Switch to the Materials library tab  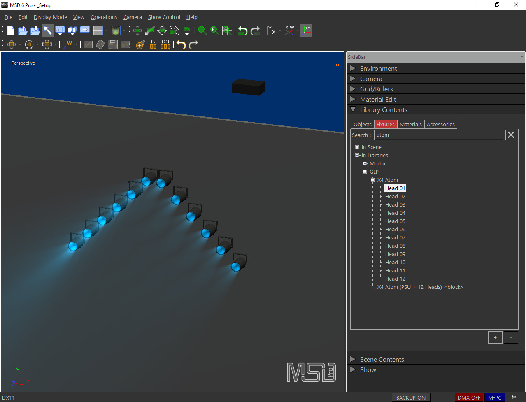click(x=411, y=124)
